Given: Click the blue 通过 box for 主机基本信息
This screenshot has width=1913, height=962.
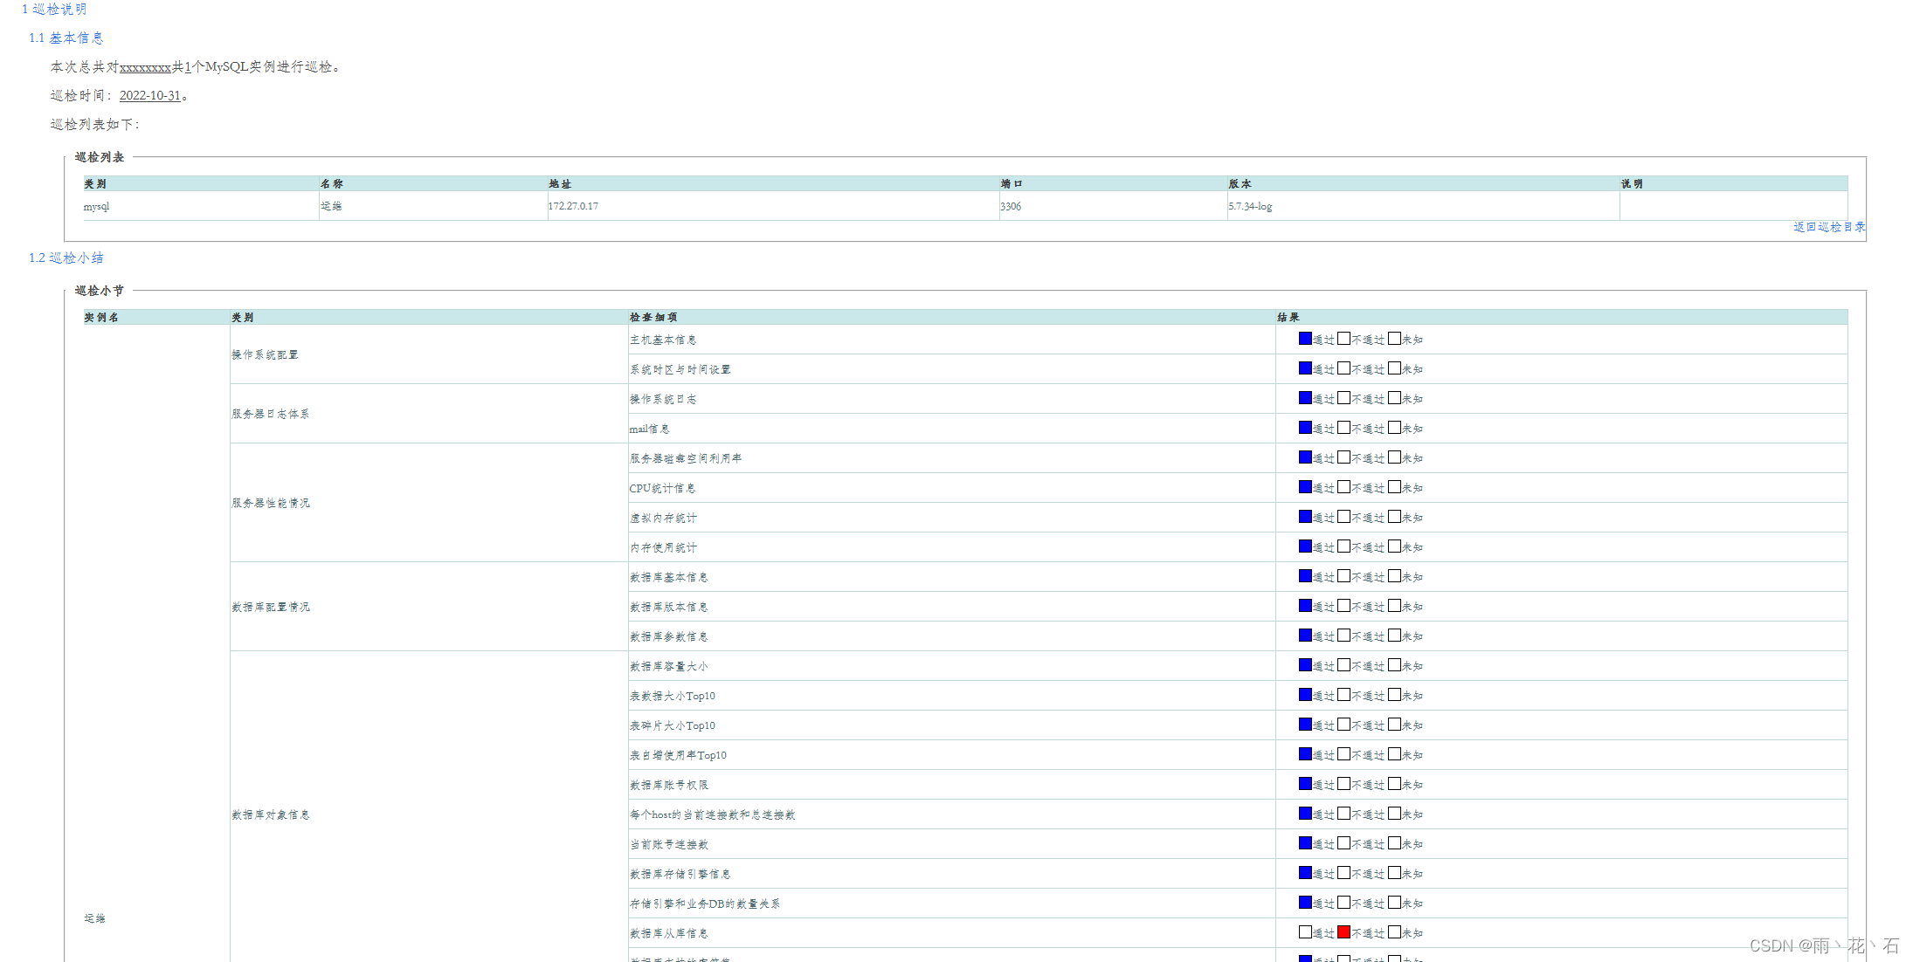Looking at the screenshot, I should click(1305, 339).
